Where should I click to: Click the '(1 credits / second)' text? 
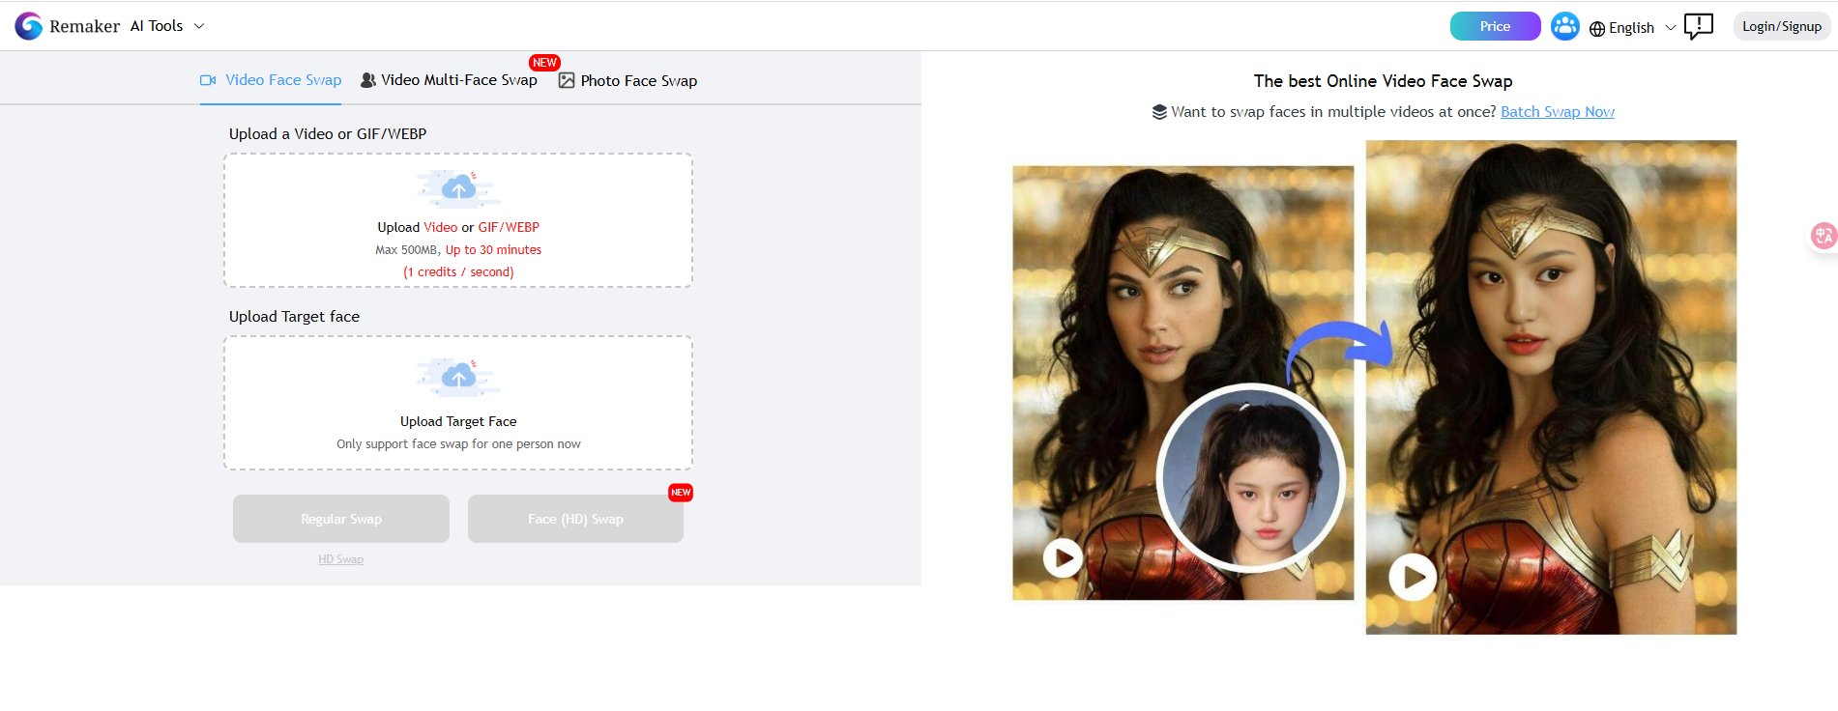(x=458, y=272)
